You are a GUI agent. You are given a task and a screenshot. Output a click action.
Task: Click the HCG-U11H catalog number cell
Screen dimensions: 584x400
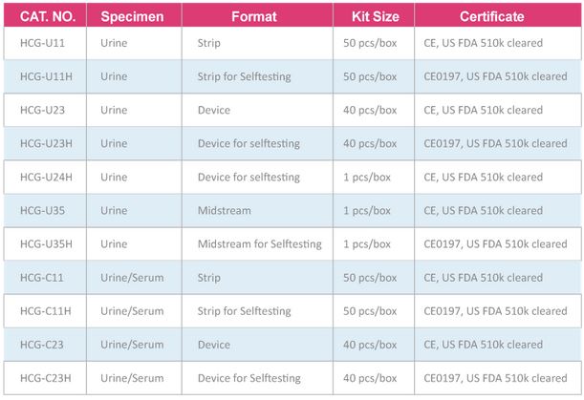(44, 77)
